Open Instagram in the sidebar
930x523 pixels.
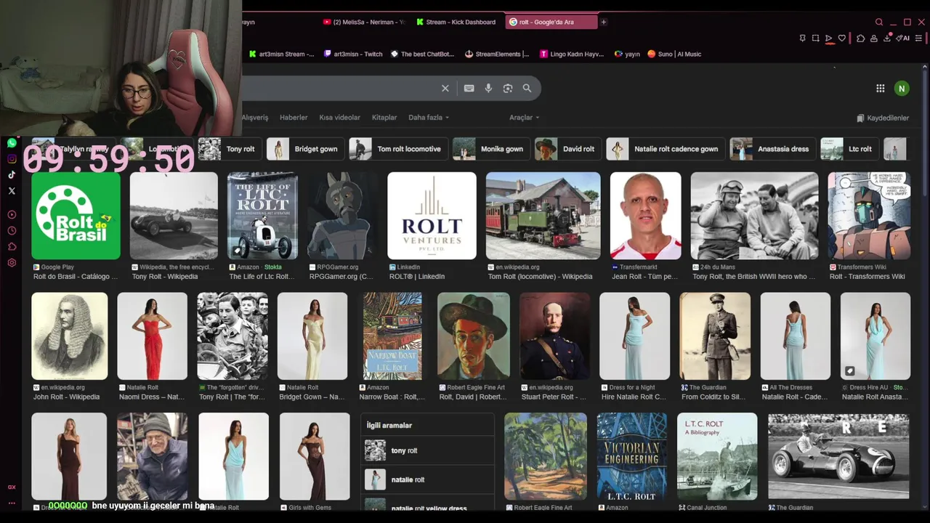click(12, 158)
